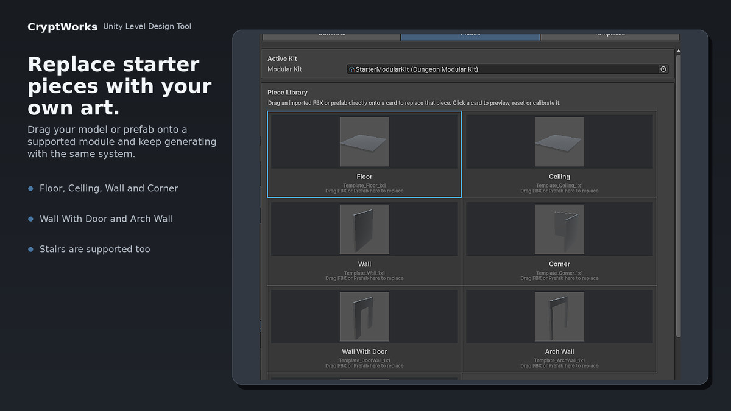Click the Wall With Door thumbnail
This screenshot has height=411, width=731.
pyautogui.click(x=364, y=317)
